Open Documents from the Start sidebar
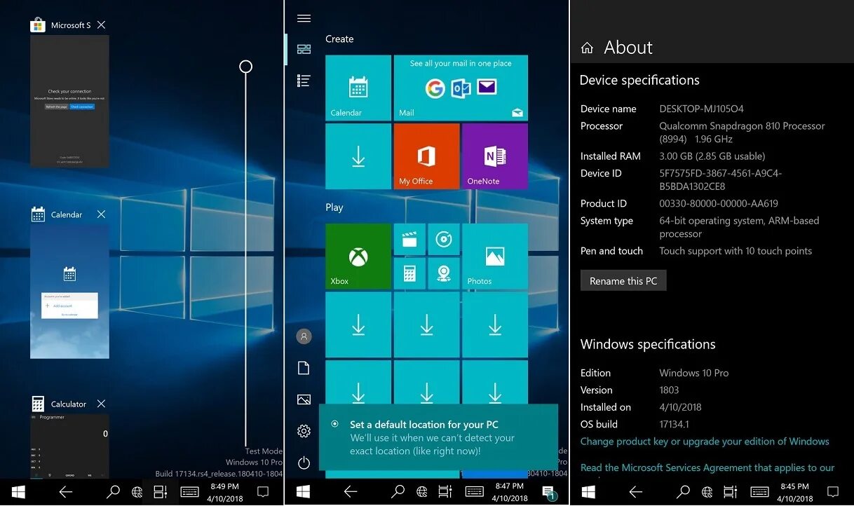 304,368
